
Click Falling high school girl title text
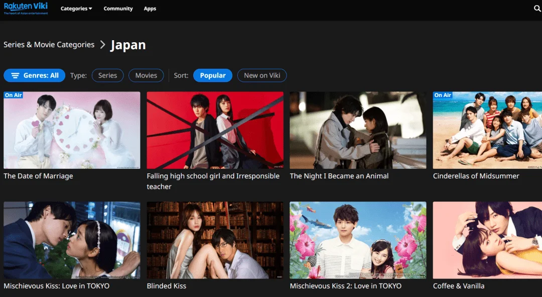[213, 181]
